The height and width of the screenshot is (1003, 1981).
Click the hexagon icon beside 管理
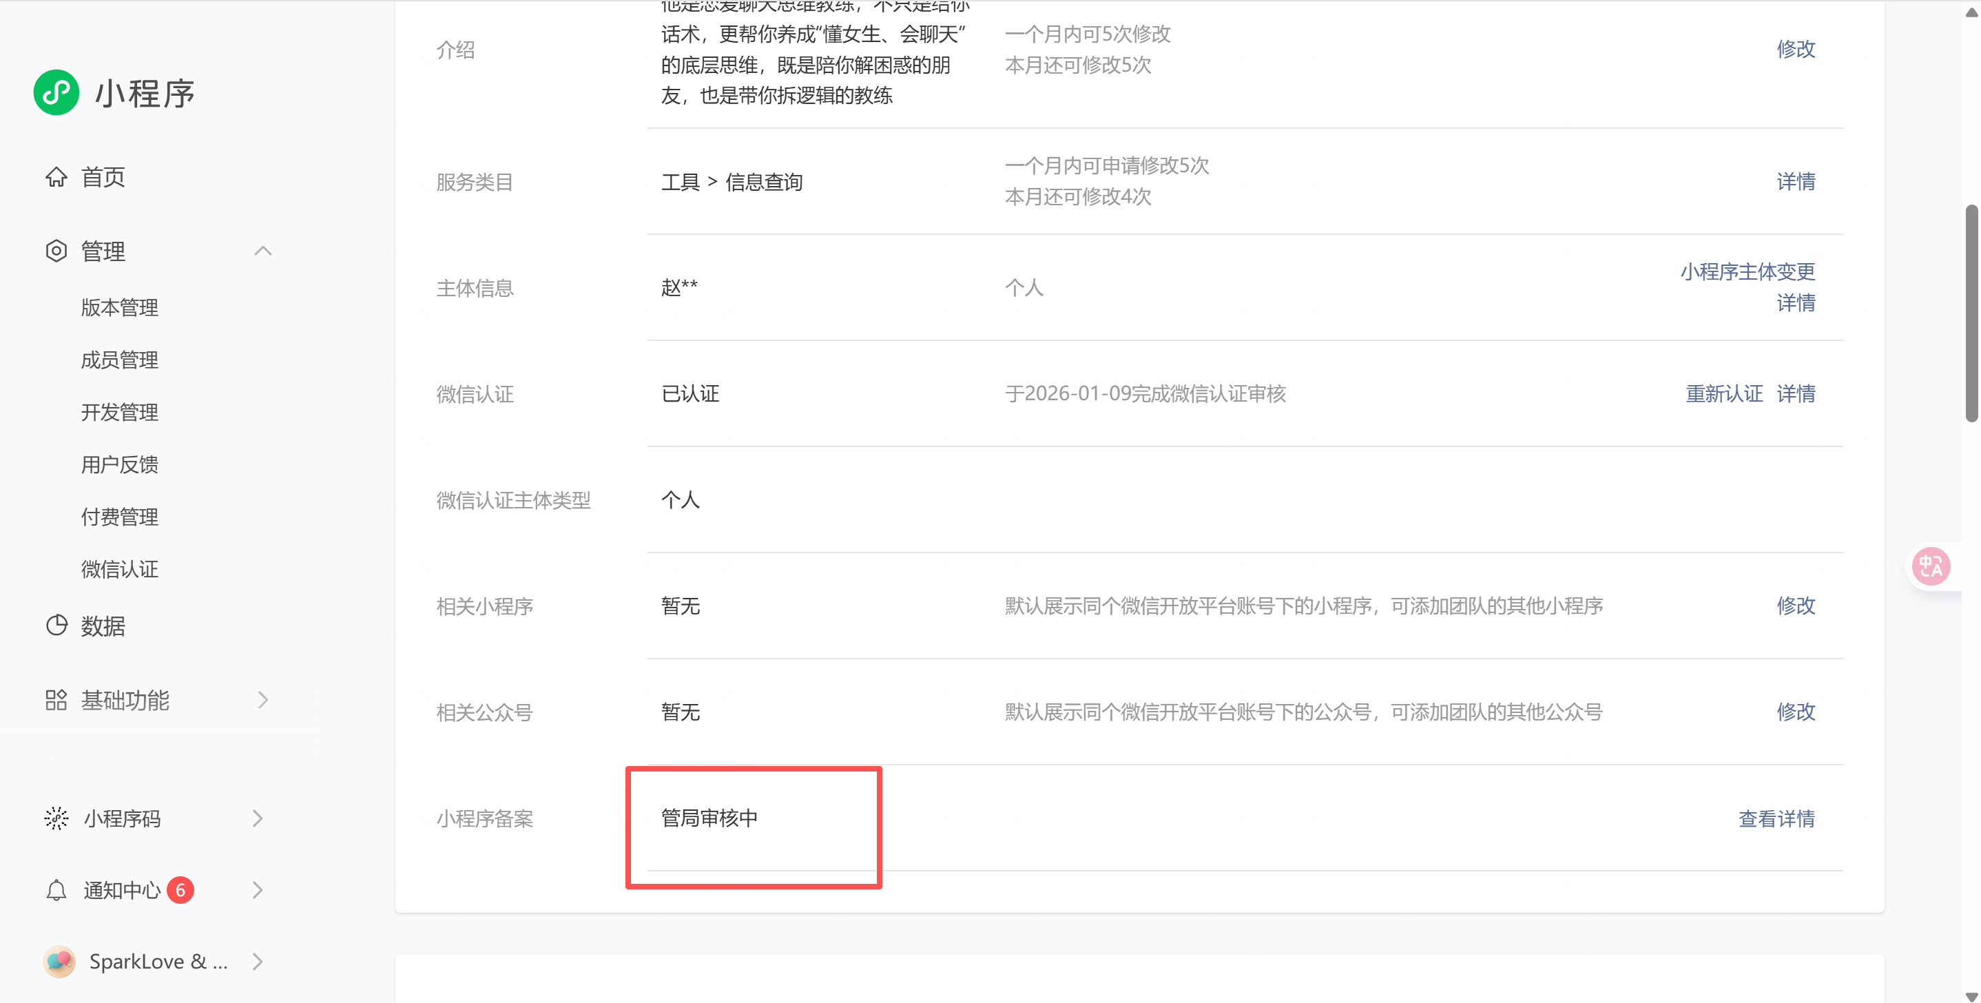[56, 251]
